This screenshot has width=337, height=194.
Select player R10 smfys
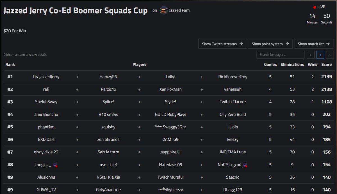pos(108,114)
